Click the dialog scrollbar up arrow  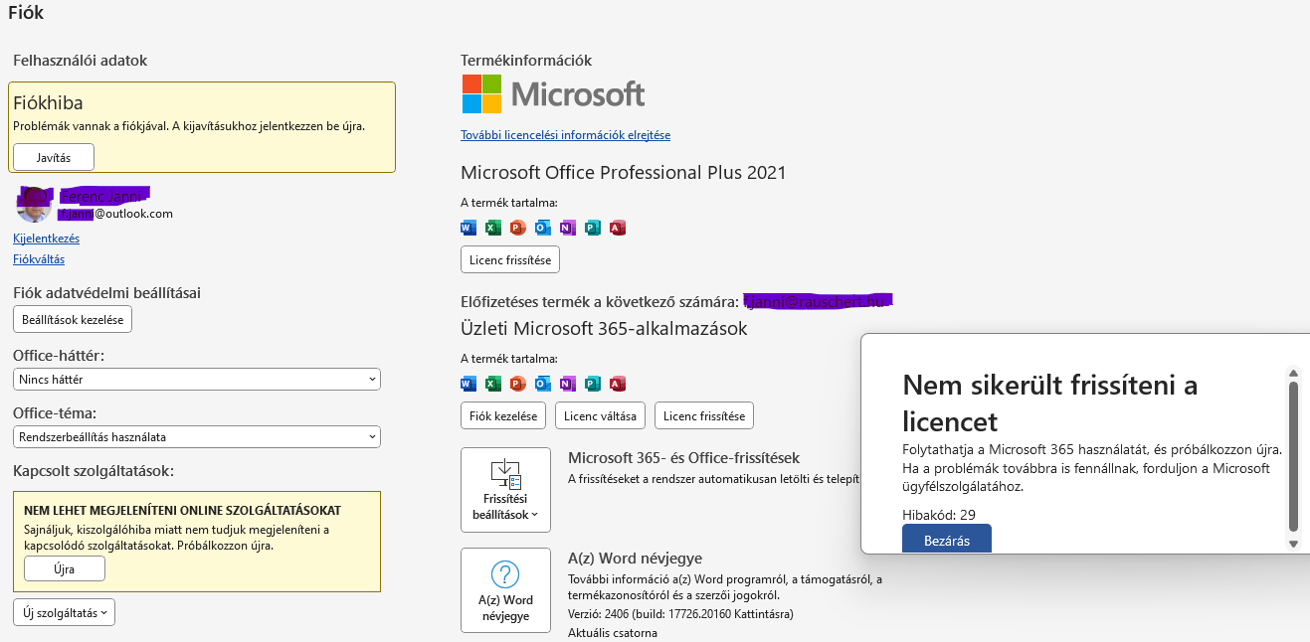click(1293, 373)
